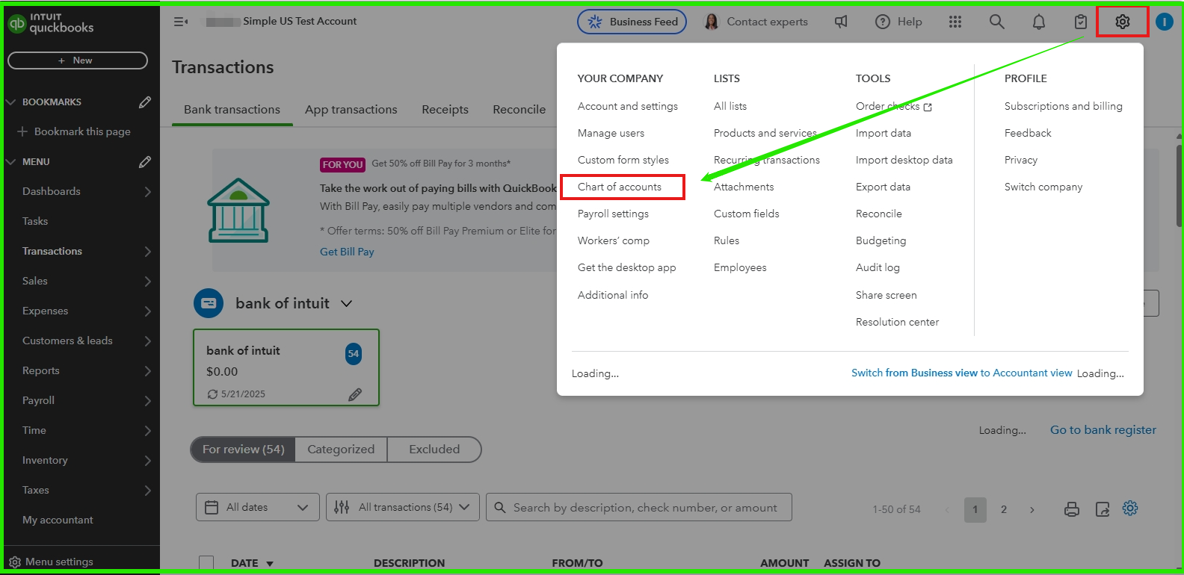Screen dimensions: 1184x575
Task: Open the announcements megaphone icon
Action: pos(841,22)
